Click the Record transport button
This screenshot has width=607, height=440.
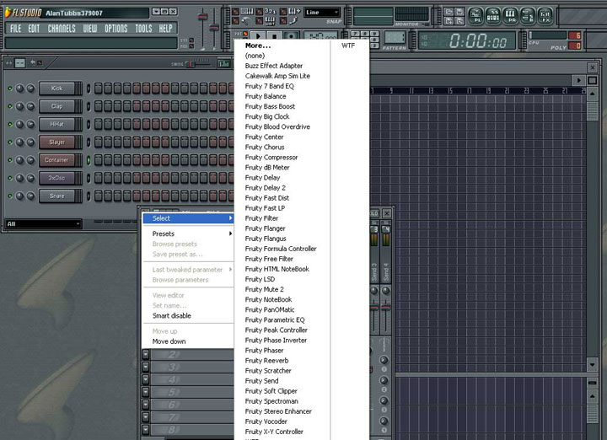tap(291, 36)
